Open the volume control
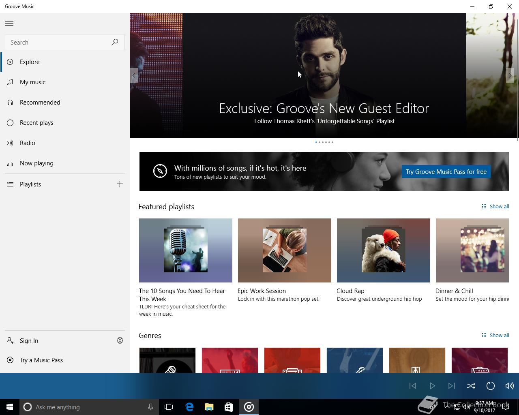 (x=510, y=386)
